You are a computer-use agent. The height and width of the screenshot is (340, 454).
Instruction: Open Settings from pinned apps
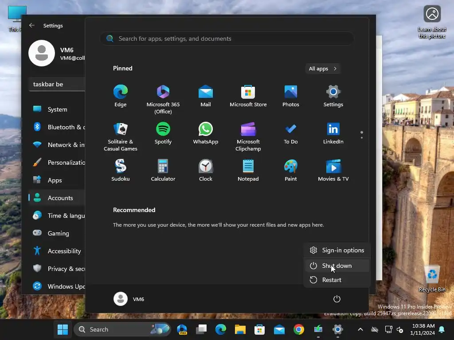pos(333,96)
